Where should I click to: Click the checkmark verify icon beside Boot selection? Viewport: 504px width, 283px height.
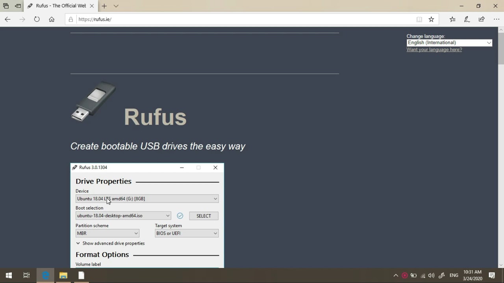(x=180, y=216)
